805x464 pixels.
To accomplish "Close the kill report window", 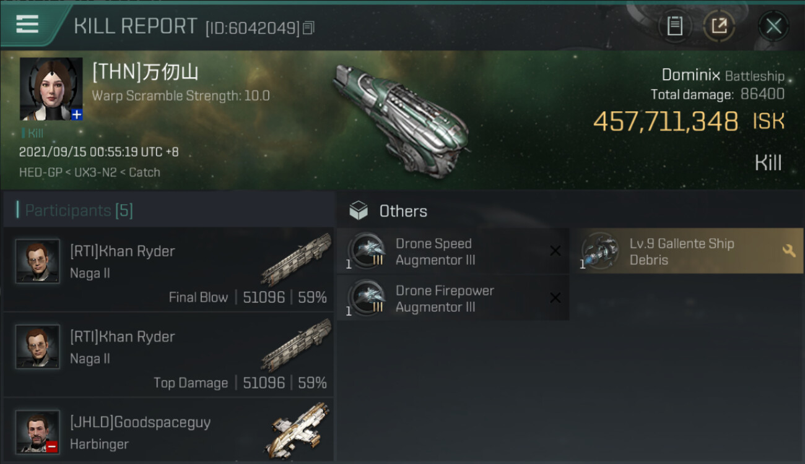I will tap(773, 26).
